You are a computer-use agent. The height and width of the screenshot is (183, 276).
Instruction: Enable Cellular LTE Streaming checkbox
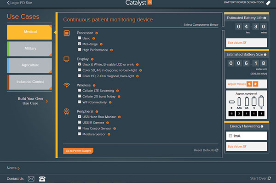[x=80, y=91]
